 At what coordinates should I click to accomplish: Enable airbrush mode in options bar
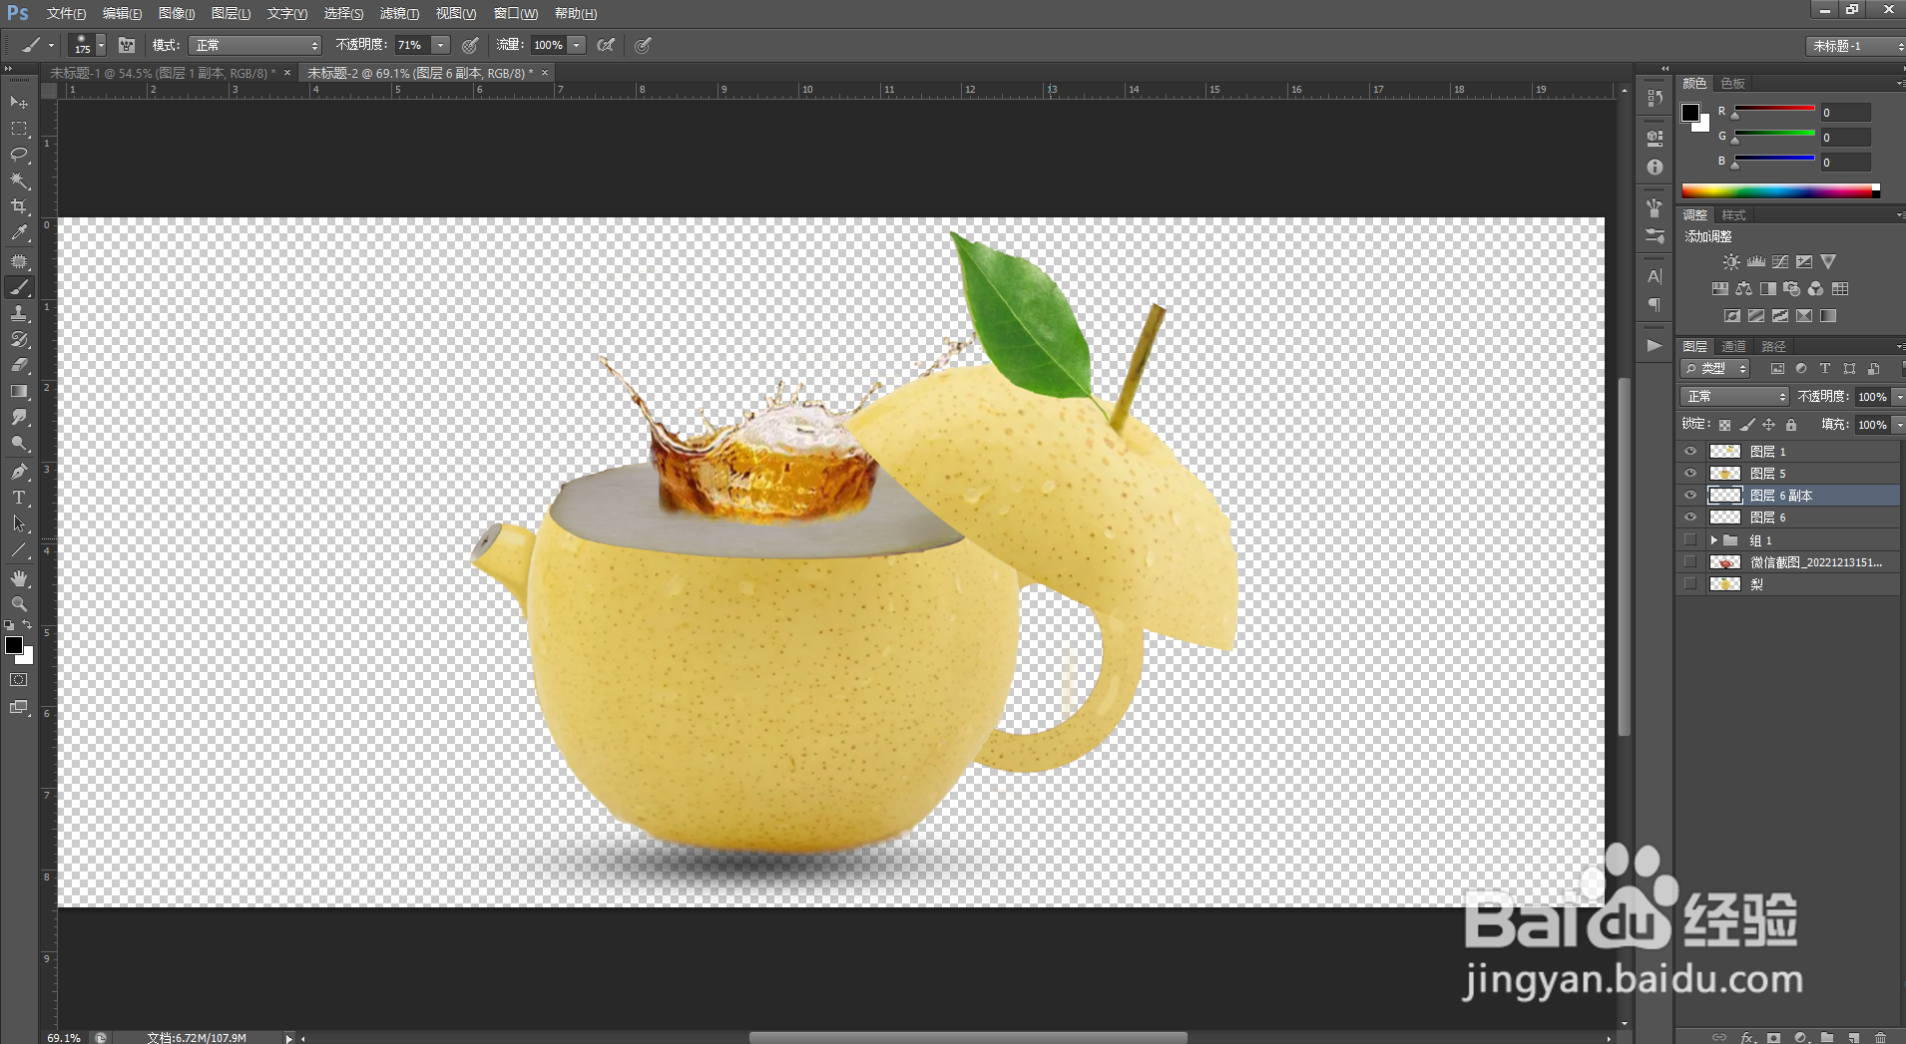(606, 45)
